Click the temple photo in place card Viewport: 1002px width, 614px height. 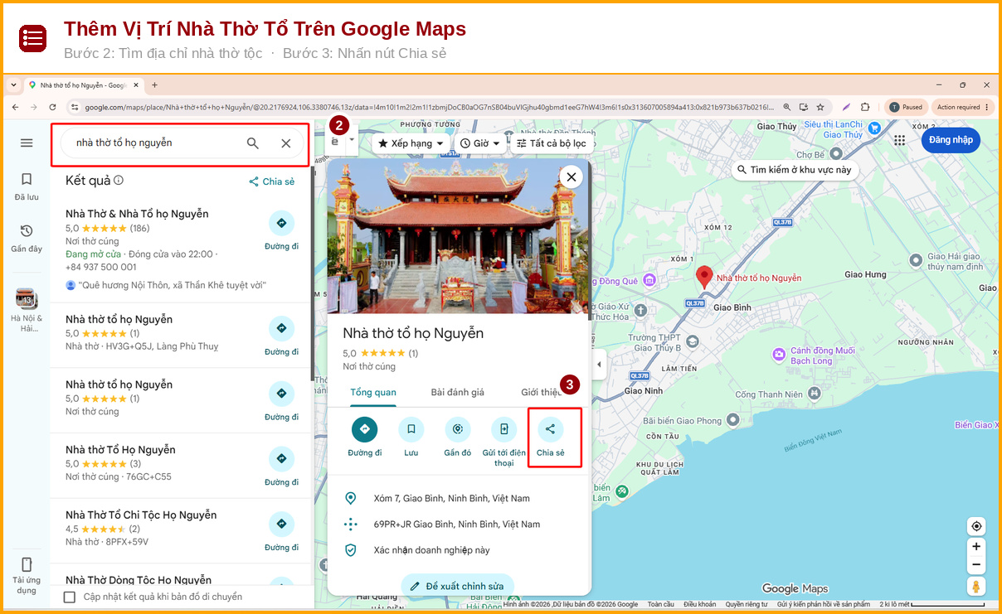459,236
